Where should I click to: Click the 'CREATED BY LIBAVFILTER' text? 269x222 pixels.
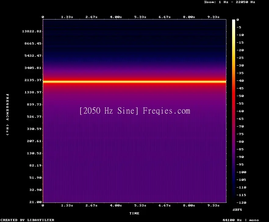coord(27,220)
